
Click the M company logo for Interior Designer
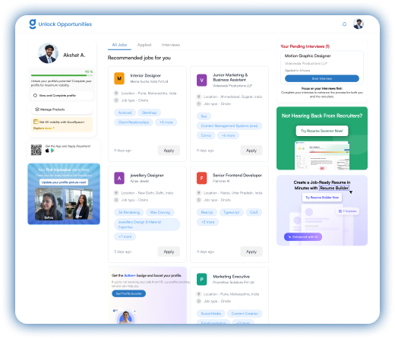[x=119, y=78]
